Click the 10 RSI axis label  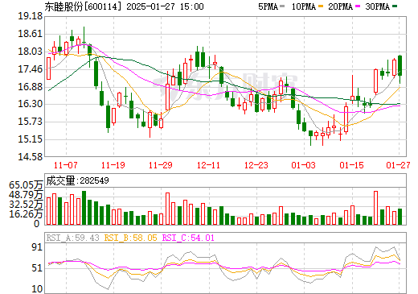37,289
